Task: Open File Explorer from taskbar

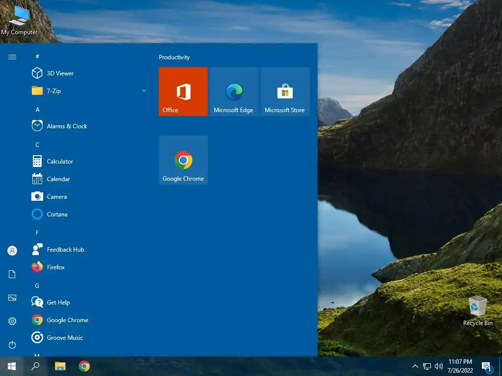Action: 60,366
